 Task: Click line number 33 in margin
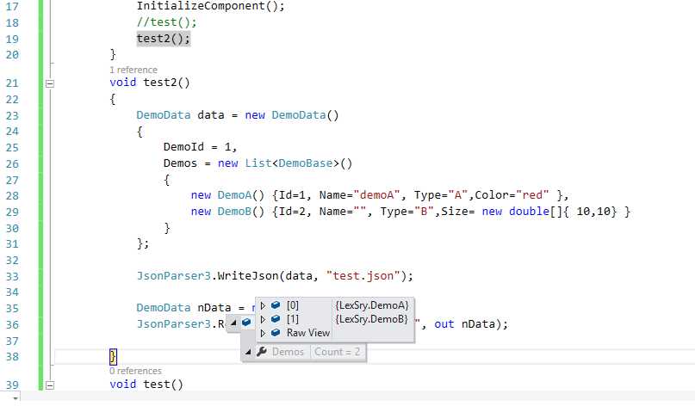(x=12, y=277)
